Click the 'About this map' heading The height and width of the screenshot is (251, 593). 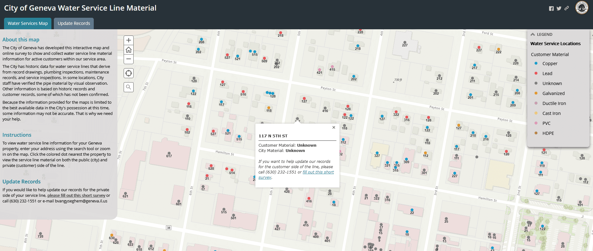point(21,40)
